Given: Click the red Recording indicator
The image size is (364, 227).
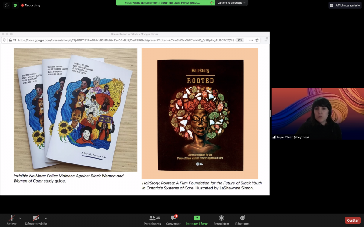Looking at the screenshot, I should click(31, 5).
